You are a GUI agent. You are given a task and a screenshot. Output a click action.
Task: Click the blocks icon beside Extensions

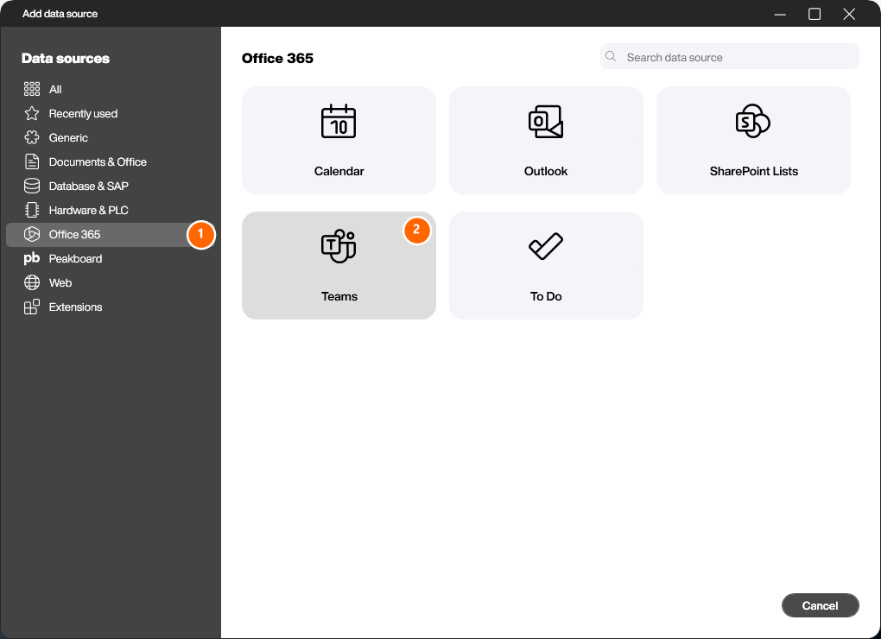[x=32, y=307]
